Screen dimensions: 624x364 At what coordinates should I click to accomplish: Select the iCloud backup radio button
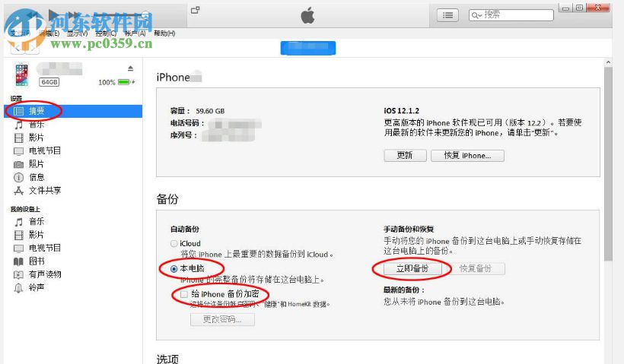coord(174,243)
